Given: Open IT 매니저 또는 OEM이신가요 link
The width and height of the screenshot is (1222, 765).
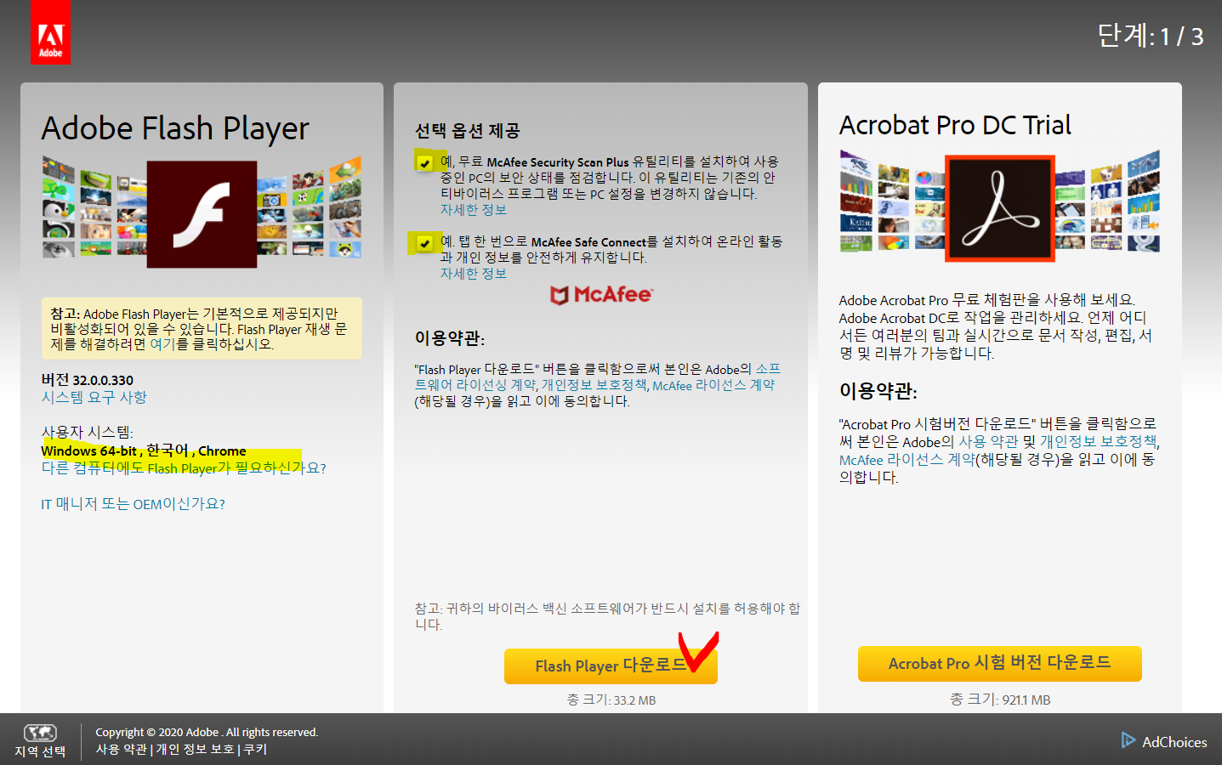Looking at the screenshot, I should pos(134,504).
